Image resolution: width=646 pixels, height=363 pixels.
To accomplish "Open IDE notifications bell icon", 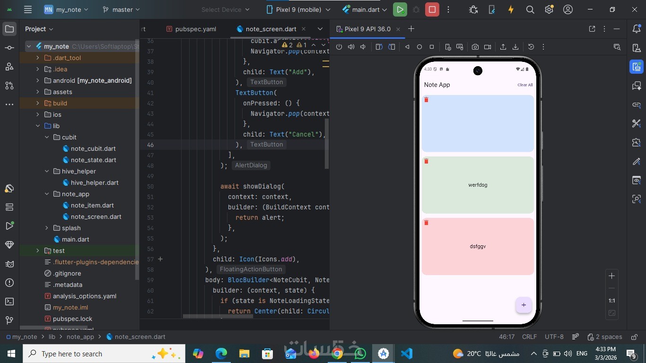I will tap(637, 29).
